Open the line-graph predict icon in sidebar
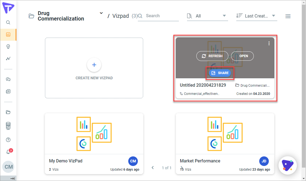 point(8,59)
